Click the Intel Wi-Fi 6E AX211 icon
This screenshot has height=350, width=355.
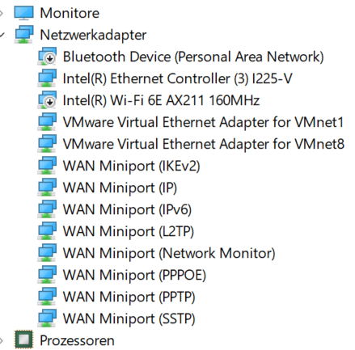click(47, 100)
